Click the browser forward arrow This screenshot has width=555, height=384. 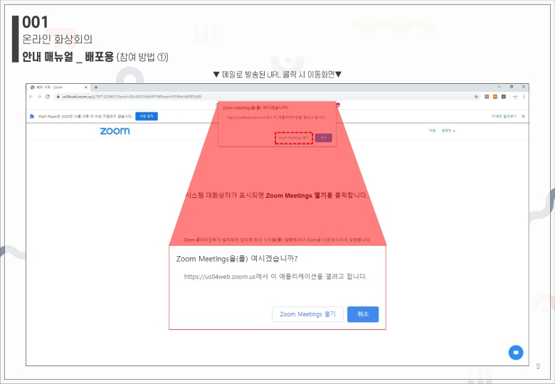39,96
